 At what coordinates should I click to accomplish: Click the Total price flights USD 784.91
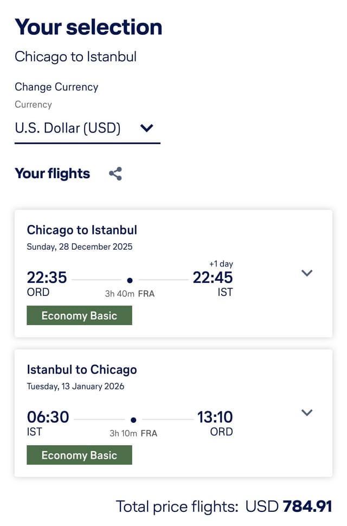(x=224, y=506)
